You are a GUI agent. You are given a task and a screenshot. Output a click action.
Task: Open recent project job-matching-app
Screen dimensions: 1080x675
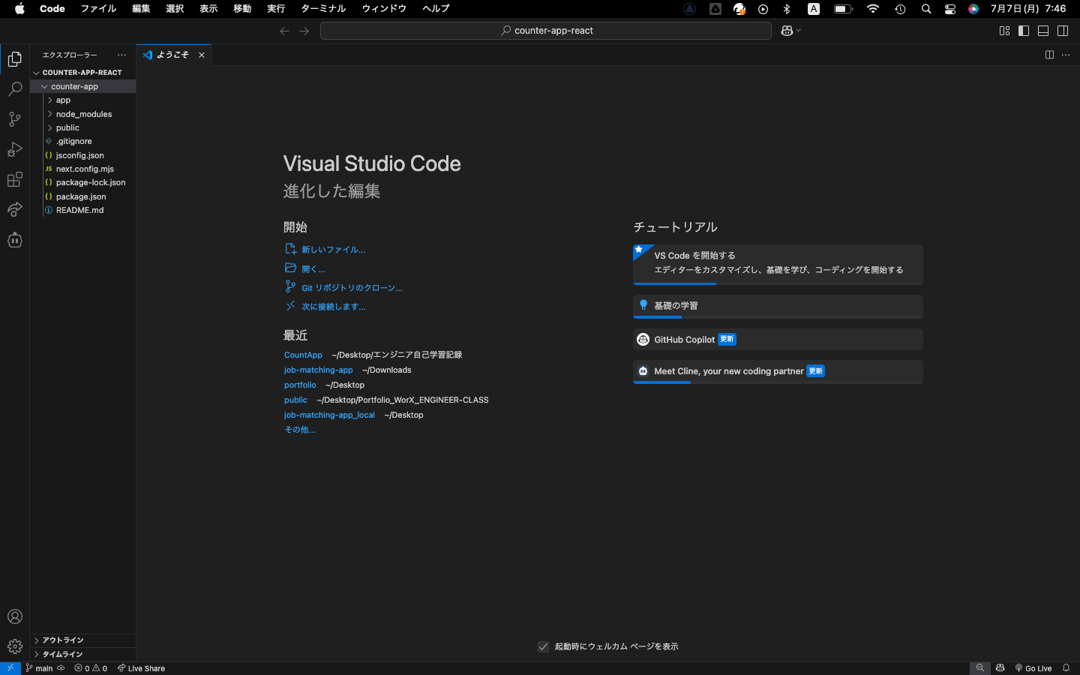318,370
